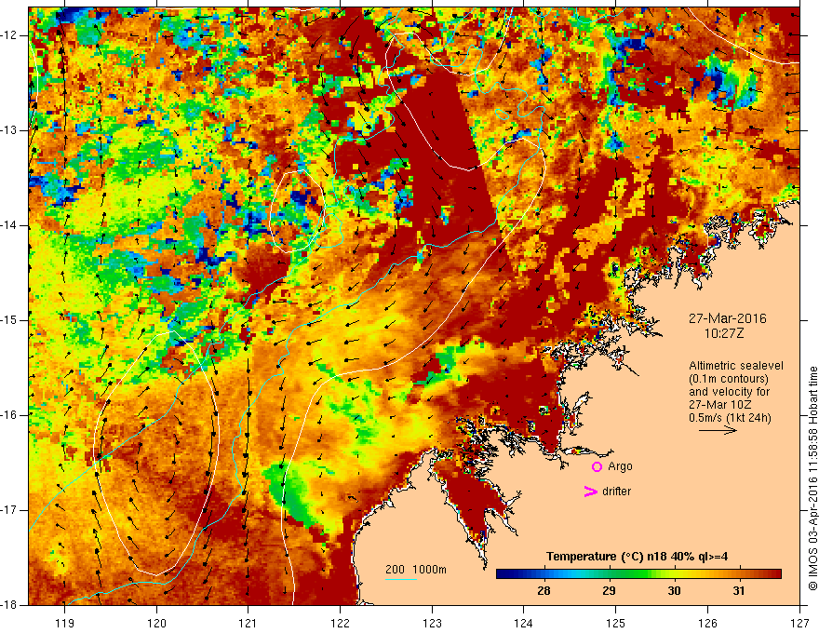The height and width of the screenshot is (633, 819).
Task: Click the 'drifter' legend label
Action: point(616,492)
